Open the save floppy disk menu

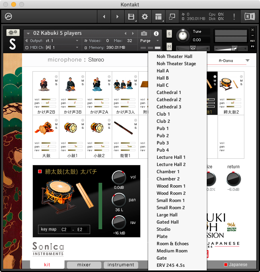[131, 17]
